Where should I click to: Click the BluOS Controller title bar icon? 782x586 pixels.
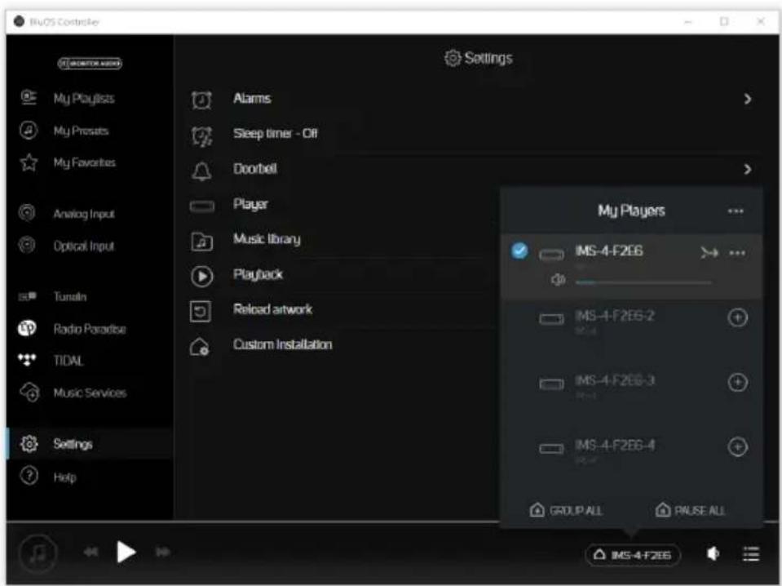pyautogui.click(x=19, y=21)
